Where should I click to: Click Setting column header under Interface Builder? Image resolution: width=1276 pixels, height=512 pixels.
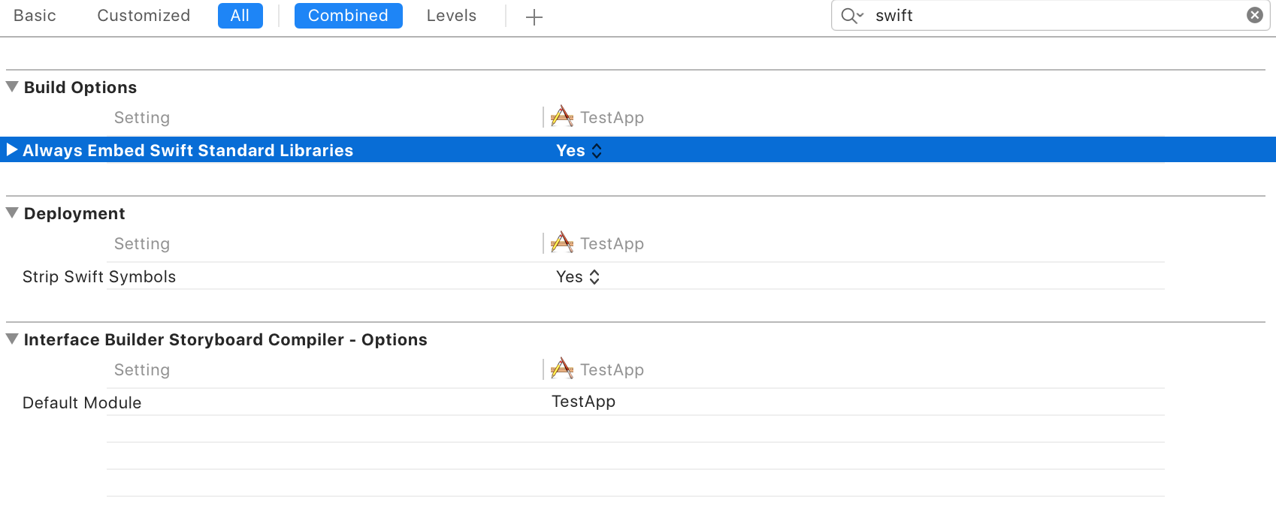[142, 370]
